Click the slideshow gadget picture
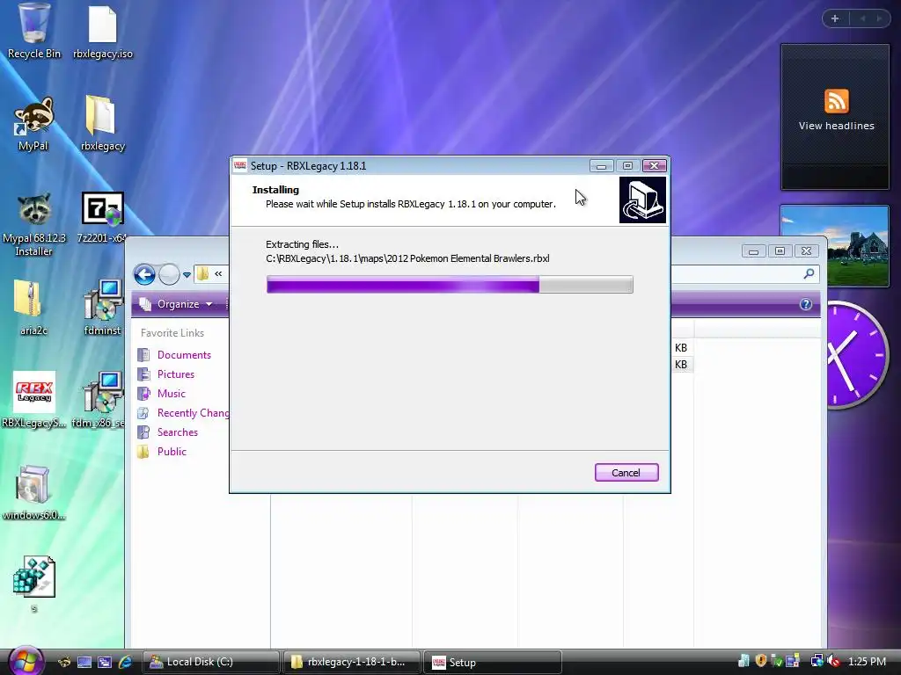 coord(834,246)
